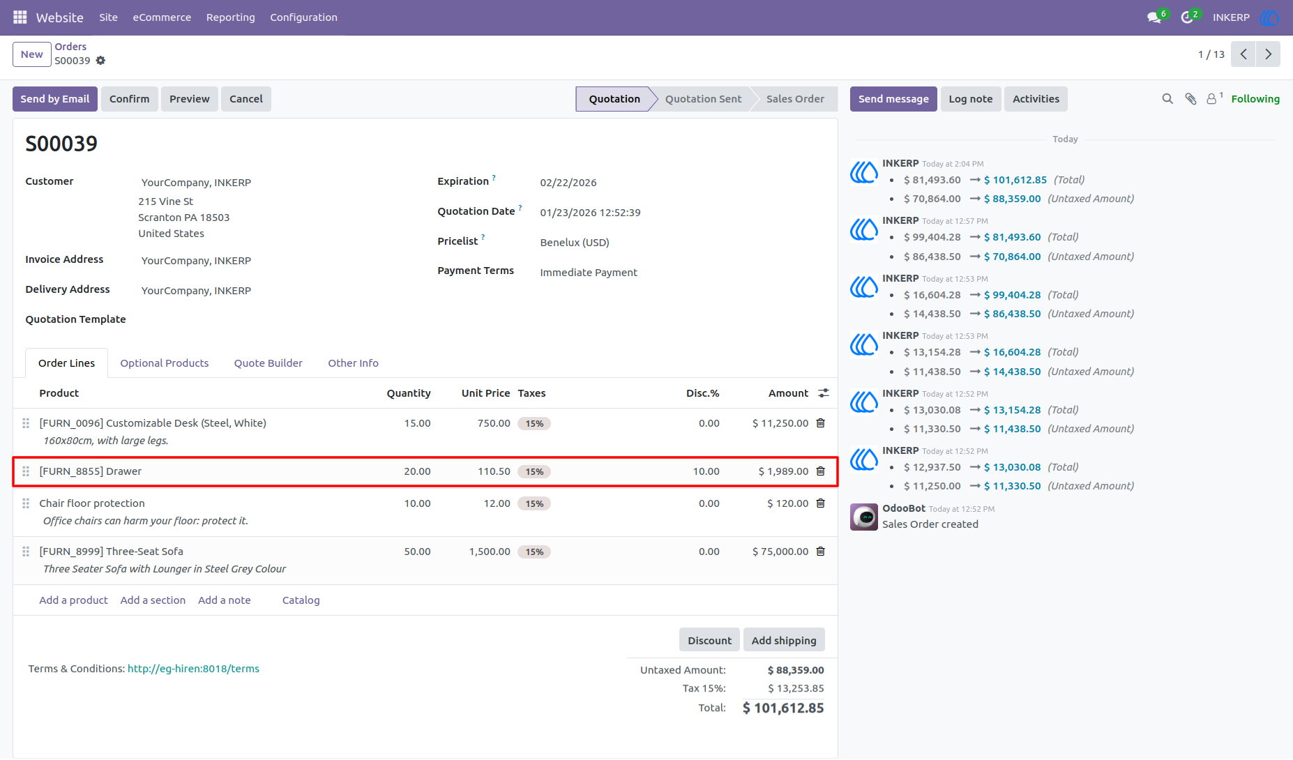The width and height of the screenshot is (1293, 760).
Task: Show followers person icon
Action: 1212,99
